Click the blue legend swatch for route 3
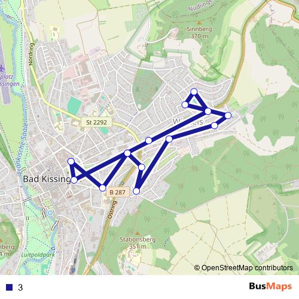Image resolution: width=299 pixels, height=299 pixels. (9, 287)
